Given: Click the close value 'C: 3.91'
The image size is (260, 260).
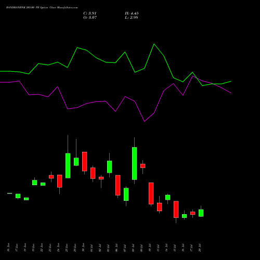Looking at the screenshot, I should [x=90, y=14].
